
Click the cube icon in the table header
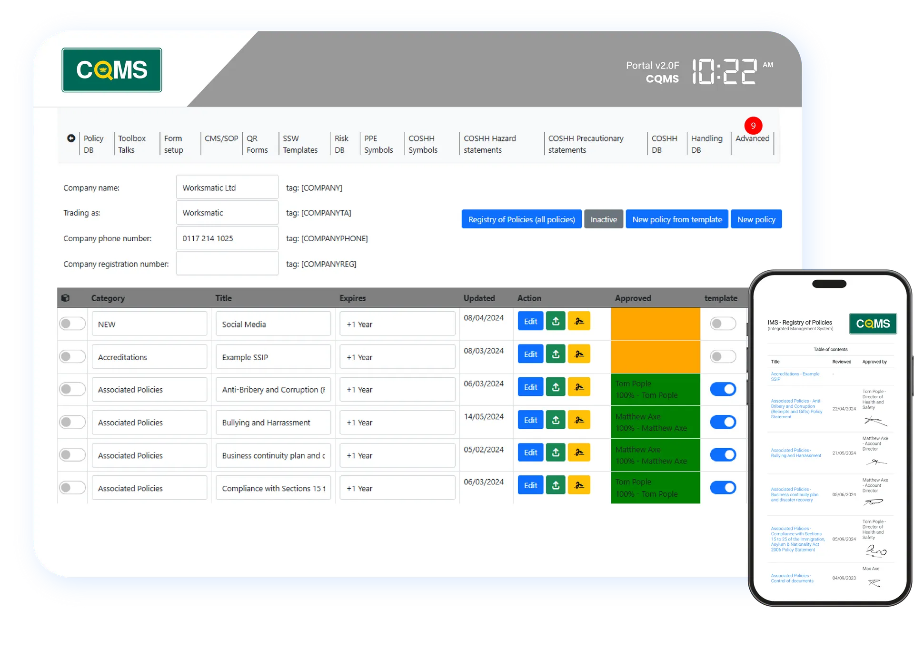(x=67, y=297)
